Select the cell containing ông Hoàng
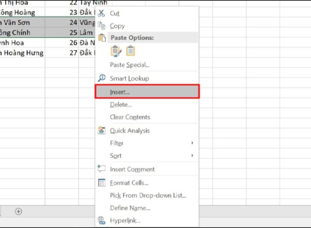Image resolution: width=311 pixels, height=228 pixels. coord(22,12)
